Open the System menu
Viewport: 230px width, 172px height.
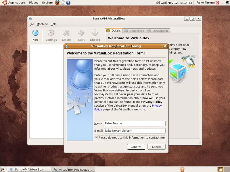click(x=47, y=3)
